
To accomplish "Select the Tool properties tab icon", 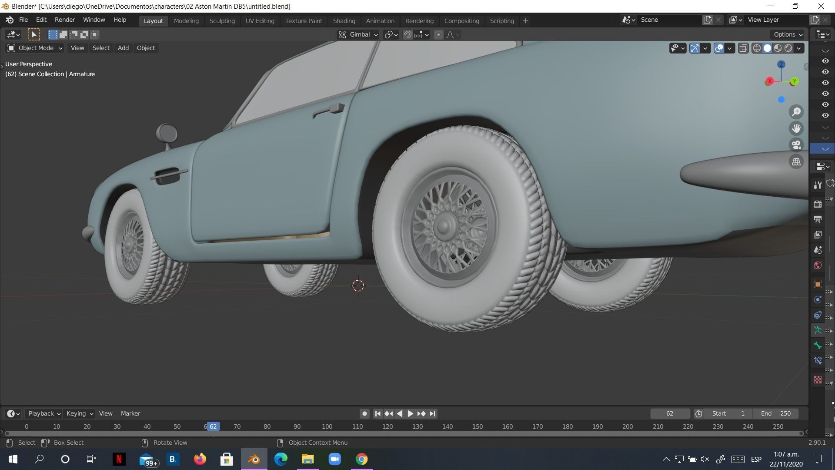I will coord(818,185).
